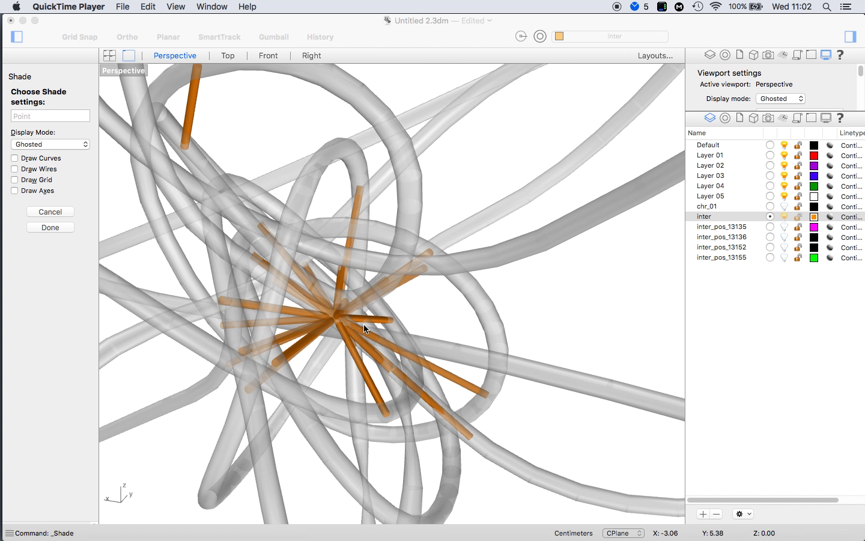Viewport: 865px width, 541px height.
Task: Open the camera panel in the top inspector row
Action: tap(768, 55)
